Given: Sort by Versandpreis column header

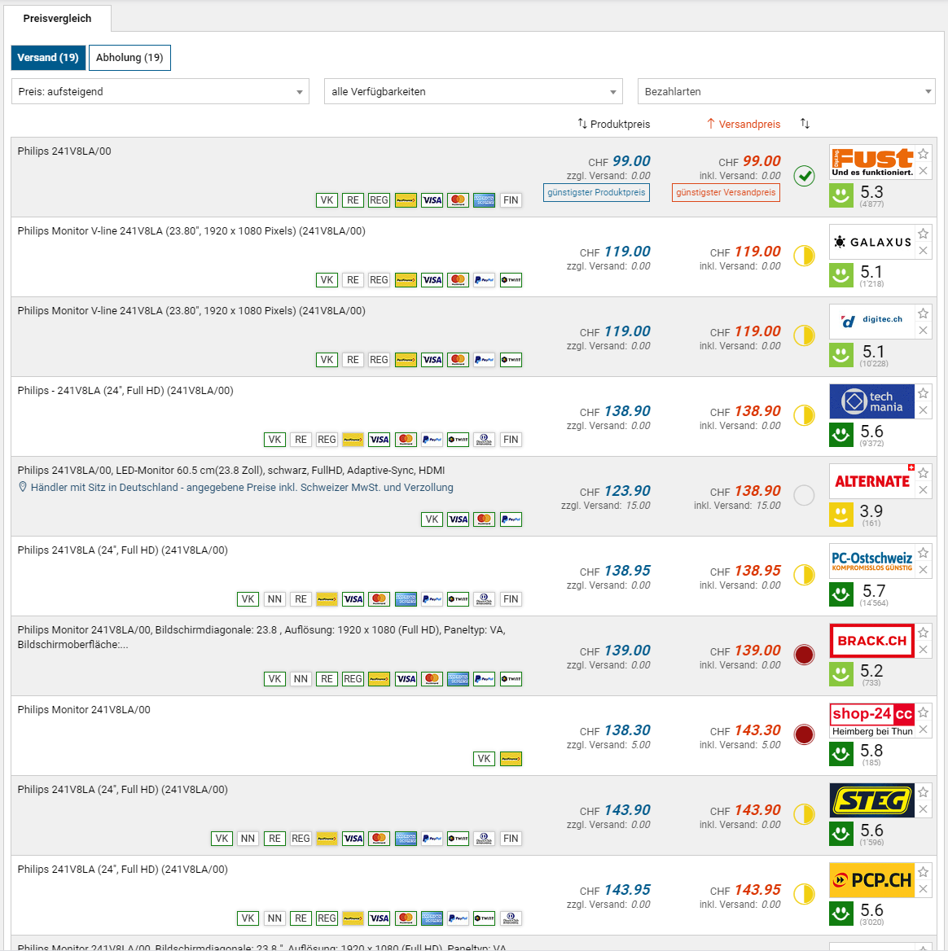Looking at the screenshot, I should coord(743,124).
